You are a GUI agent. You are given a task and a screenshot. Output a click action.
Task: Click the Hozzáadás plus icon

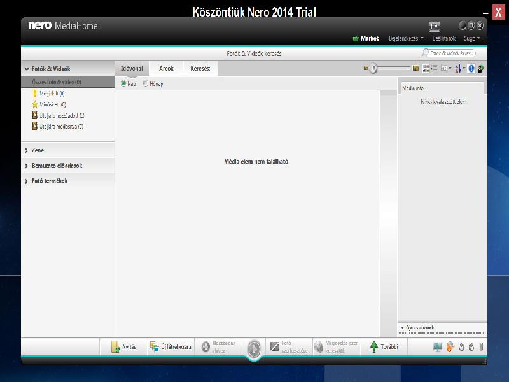point(206,347)
